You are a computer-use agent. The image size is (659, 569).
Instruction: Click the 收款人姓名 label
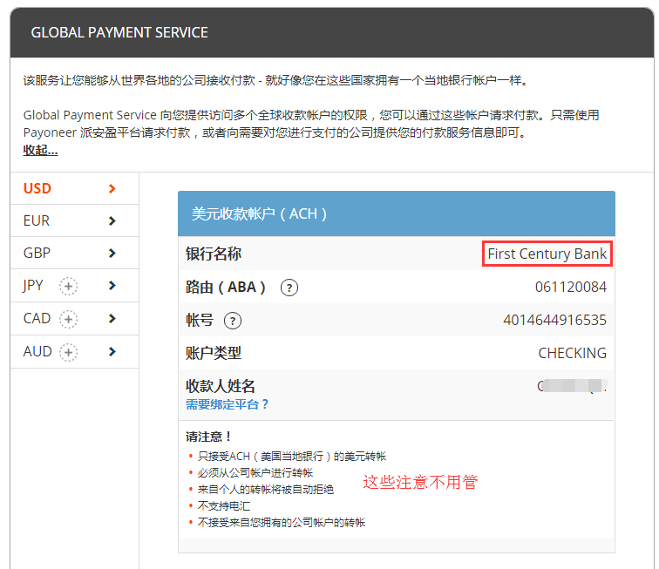coord(221,386)
